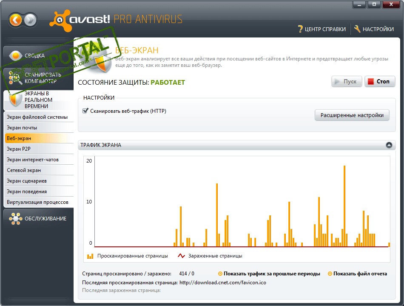Viewport: 404px width, 306px height.
Task: Select Экран файловой системы
Action: [x=39, y=117]
